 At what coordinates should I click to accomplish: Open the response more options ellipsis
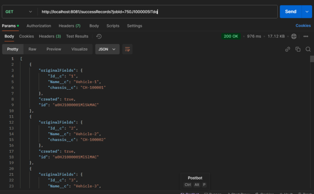tap(306, 37)
